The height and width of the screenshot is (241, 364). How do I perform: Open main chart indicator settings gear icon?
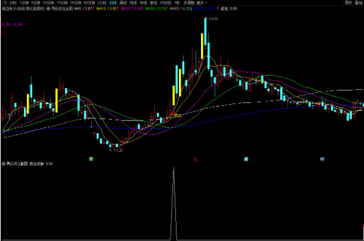[48, 9]
